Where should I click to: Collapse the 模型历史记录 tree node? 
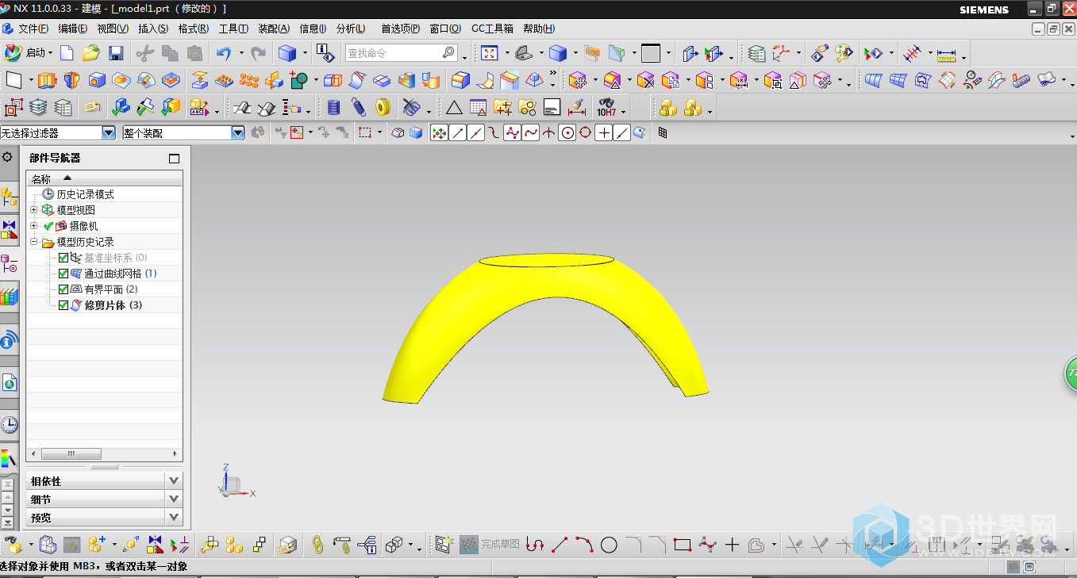point(33,242)
